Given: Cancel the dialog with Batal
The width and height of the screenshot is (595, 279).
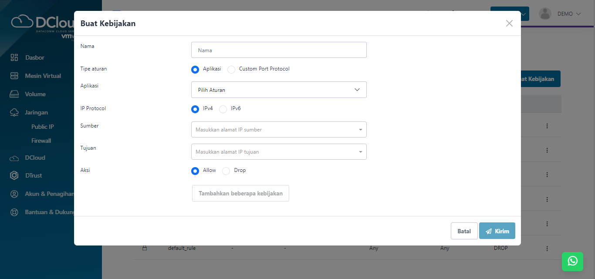Looking at the screenshot, I should click(464, 231).
